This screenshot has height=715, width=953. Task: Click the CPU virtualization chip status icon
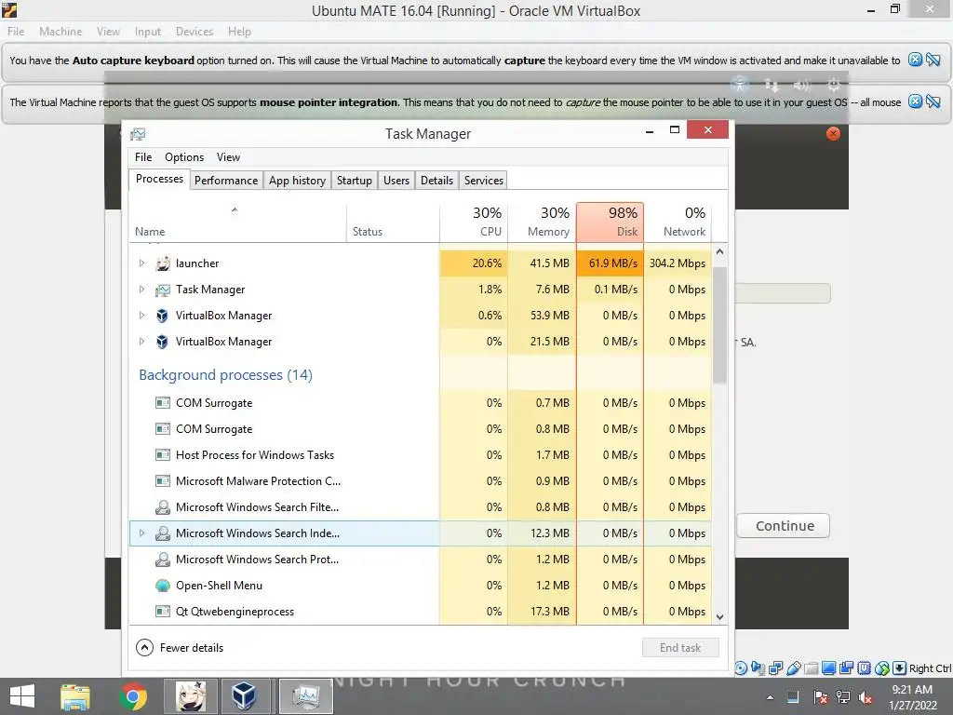click(864, 668)
